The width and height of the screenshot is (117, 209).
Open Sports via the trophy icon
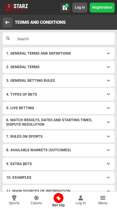[14, 198]
